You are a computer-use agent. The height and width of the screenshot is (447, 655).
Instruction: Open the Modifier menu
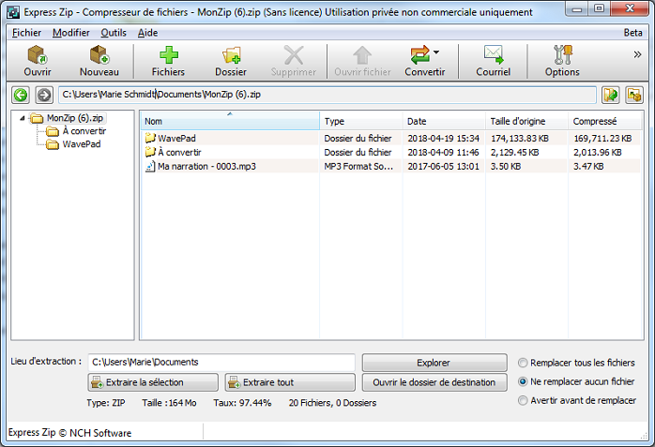tap(71, 33)
